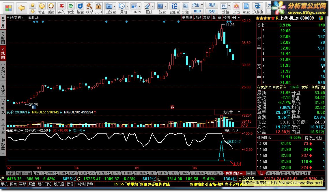Viewport: 329px width, 192px height.
Task: Click the 卖出 sell icon
Action: pos(71,6)
